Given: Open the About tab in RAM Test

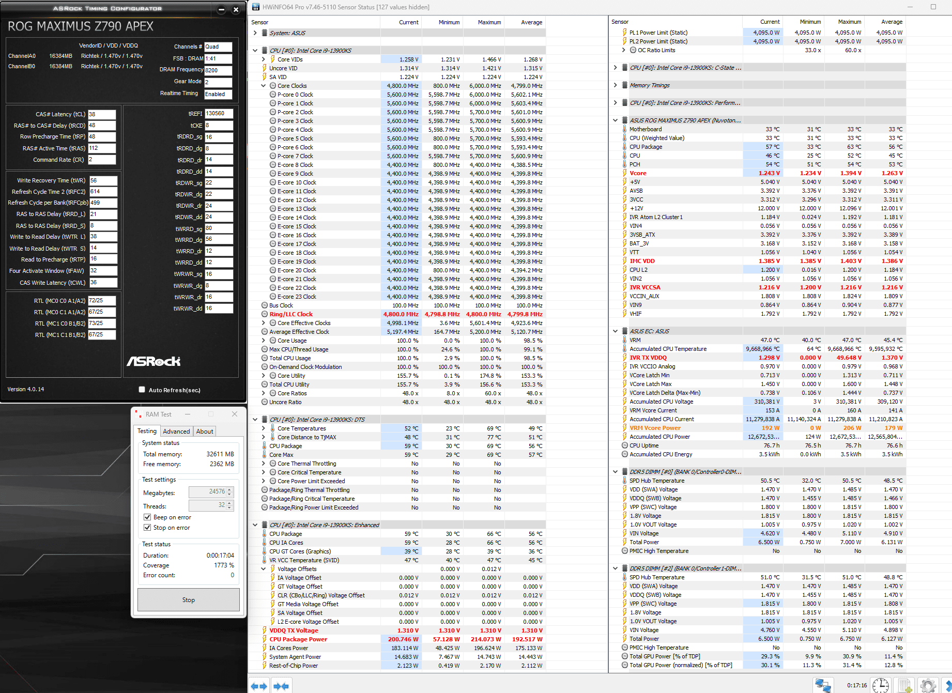Looking at the screenshot, I should [x=205, y=432].
